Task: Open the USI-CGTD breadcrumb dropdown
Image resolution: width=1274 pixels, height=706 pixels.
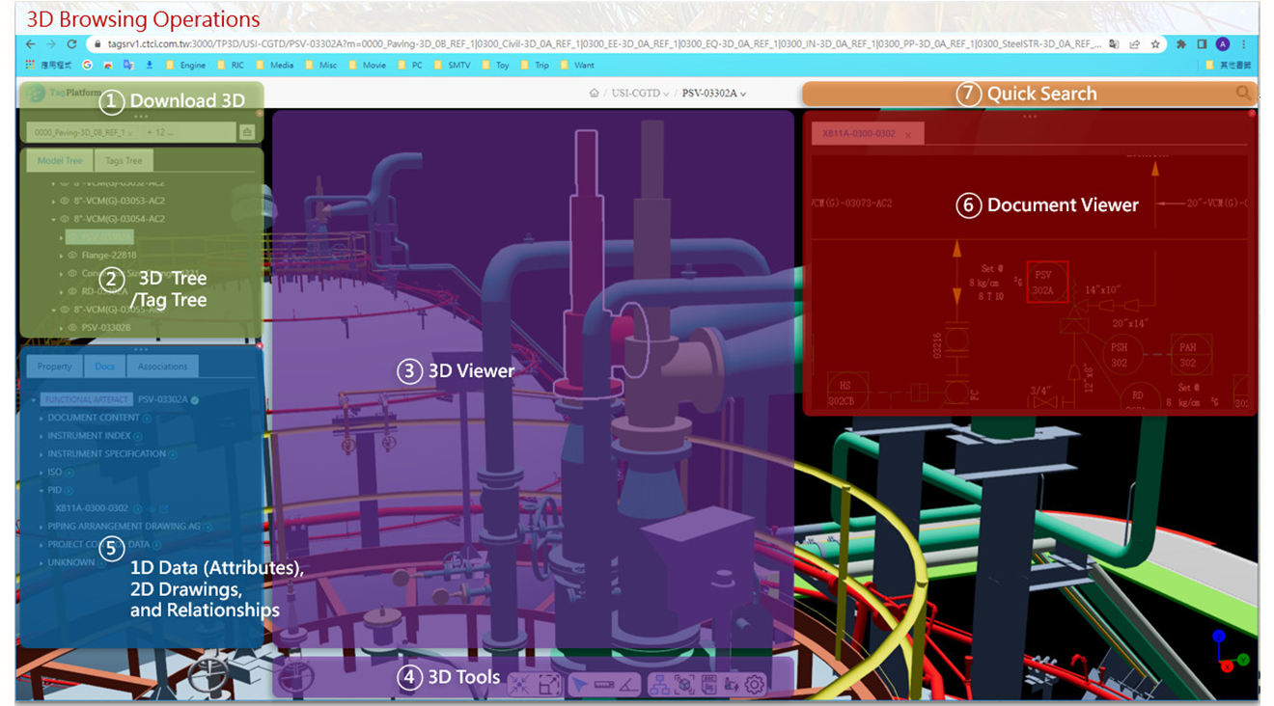Action: 640,94
